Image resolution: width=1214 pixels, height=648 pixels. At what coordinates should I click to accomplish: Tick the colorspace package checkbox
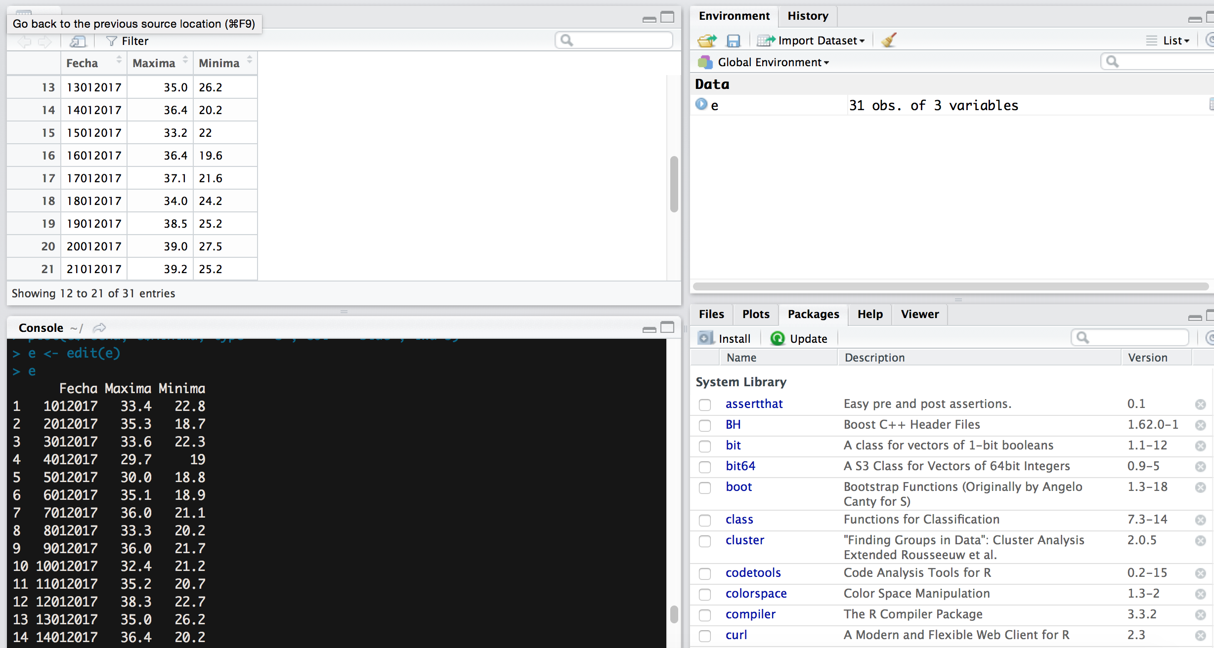tap(705, 595)
